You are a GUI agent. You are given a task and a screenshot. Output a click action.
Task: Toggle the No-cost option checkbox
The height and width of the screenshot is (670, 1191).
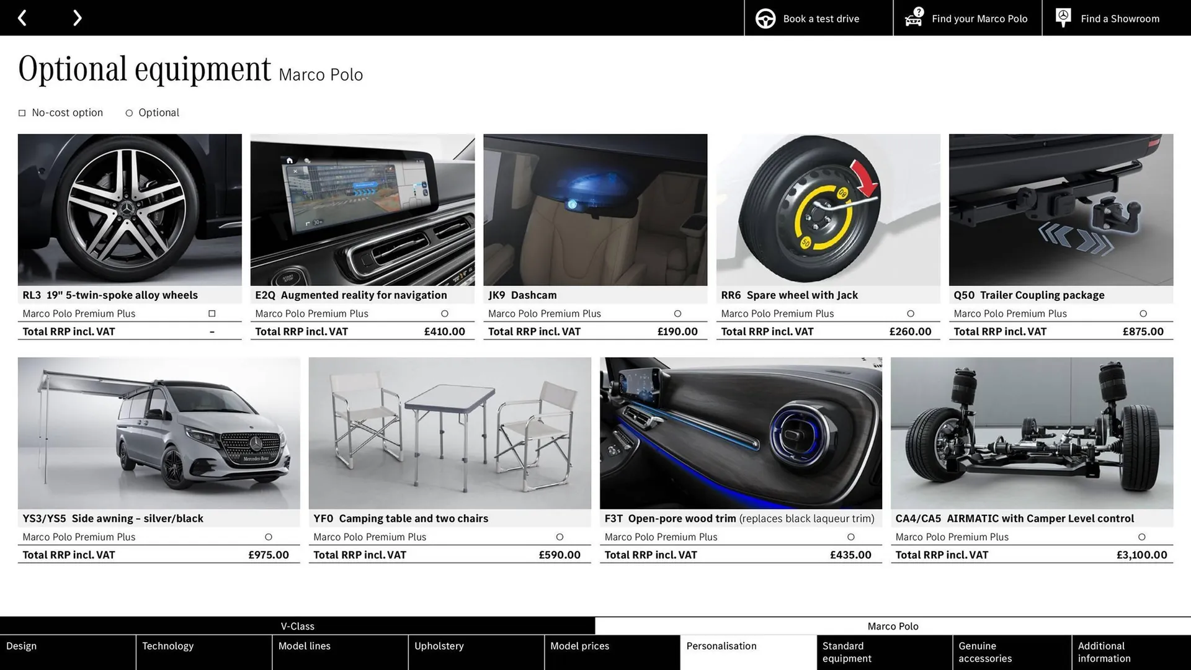[x=21, y=113]
